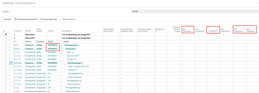Click the Fertigungsauftrag Startdatum-Uhrzeit column header
Image resolution: width=259 pixels, height=93 pixels.
tap(127, 30)
